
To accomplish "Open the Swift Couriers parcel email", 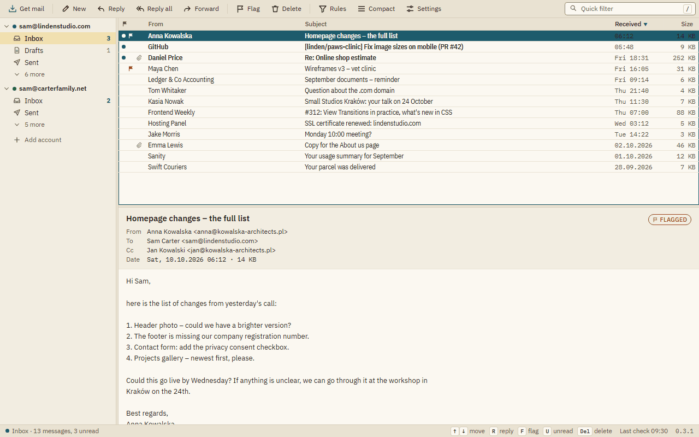I will tap(408, 167).
